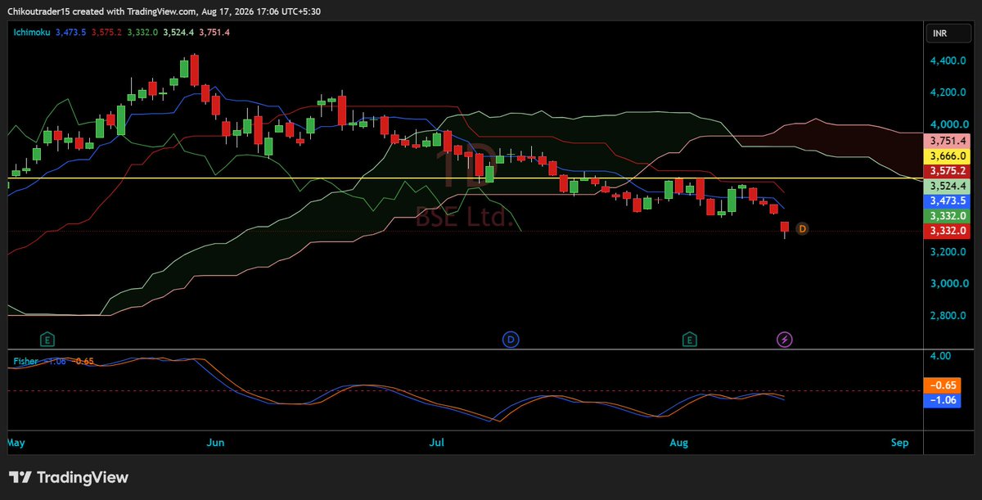The image size is (982, 500).
Task: Click the Aug label on time axis
Action: pyautogui.click(x=678, y=443)
